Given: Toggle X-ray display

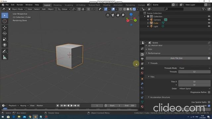Looking at the screenshot, I should point(120,9).
